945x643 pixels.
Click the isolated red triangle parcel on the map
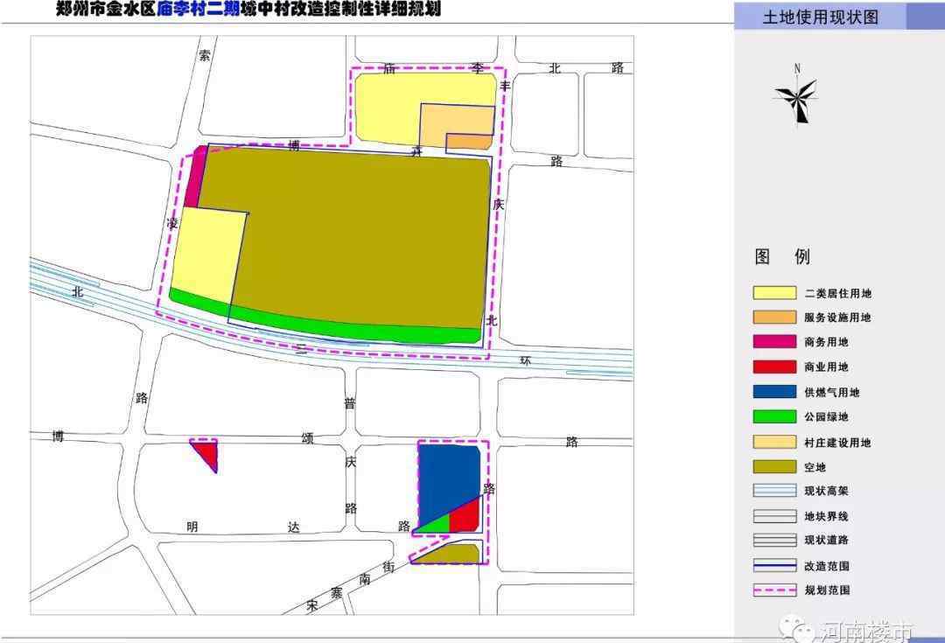point(206,453)
